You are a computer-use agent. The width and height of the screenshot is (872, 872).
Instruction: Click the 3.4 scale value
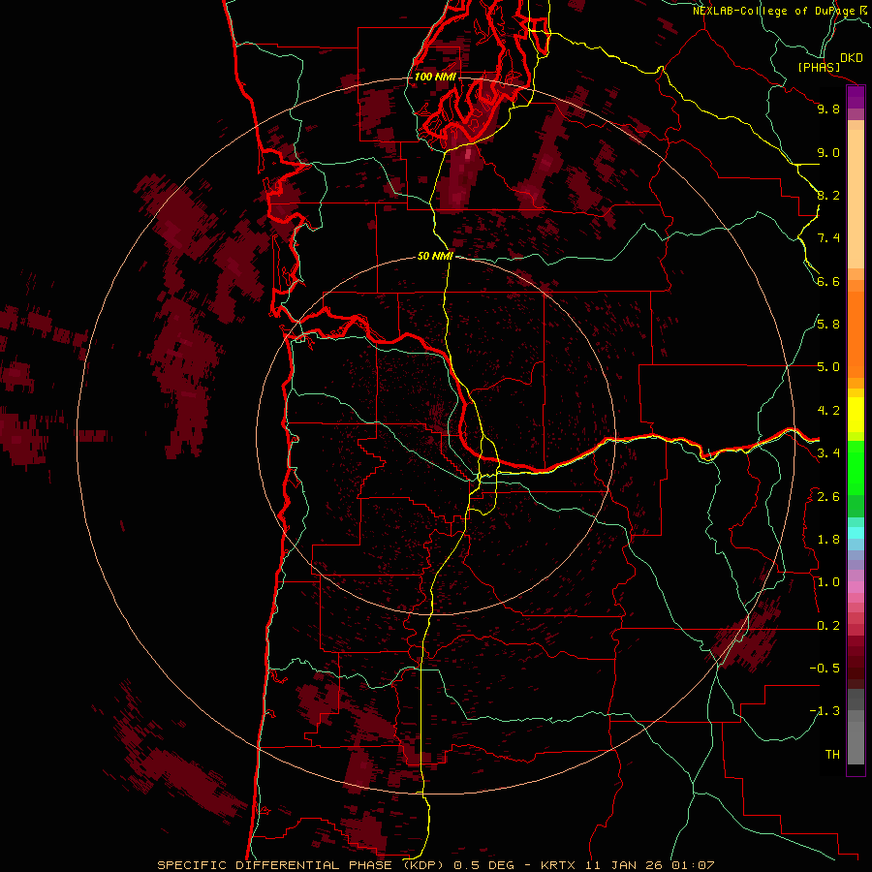point(828,453)
